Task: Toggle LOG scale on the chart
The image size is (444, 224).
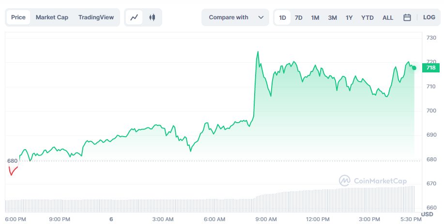Action: (429, 17)
